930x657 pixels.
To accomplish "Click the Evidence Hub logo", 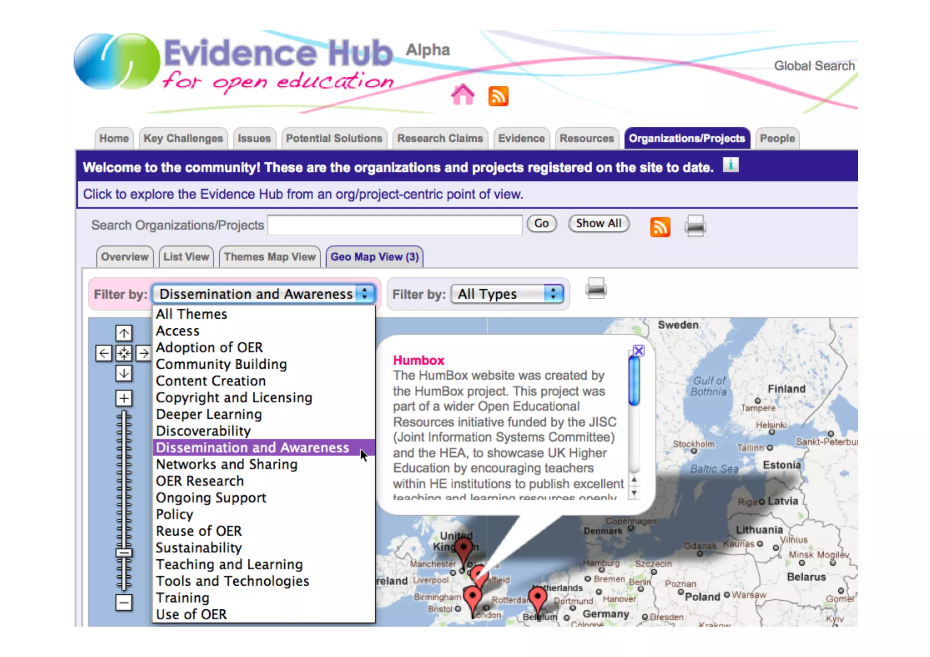I will click(234, 64).
